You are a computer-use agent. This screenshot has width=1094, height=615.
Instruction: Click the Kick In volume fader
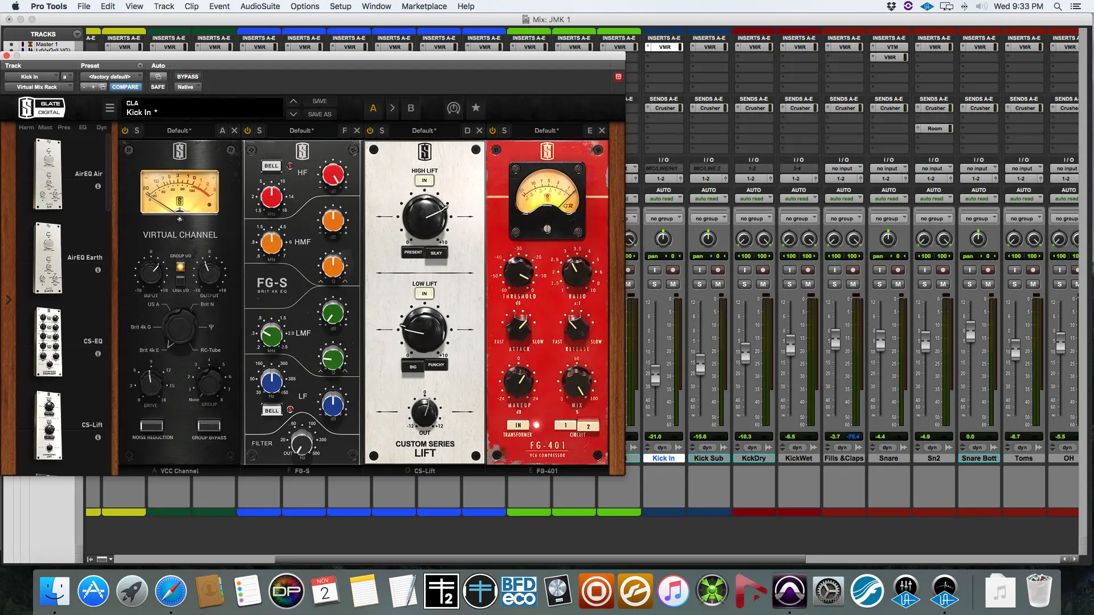(x=656, y=375)
